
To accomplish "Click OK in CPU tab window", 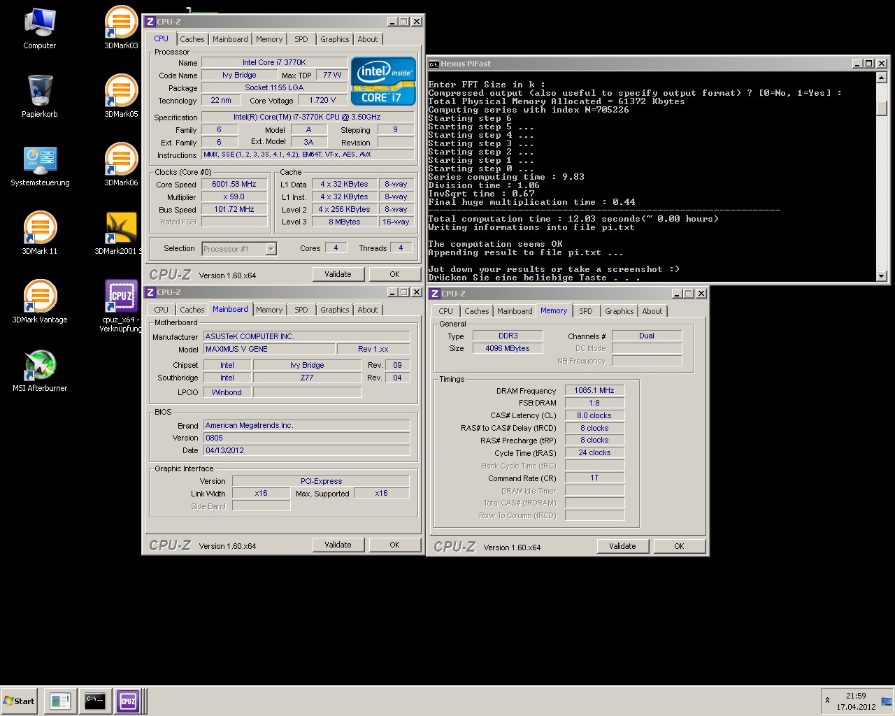I will (394, 274).
